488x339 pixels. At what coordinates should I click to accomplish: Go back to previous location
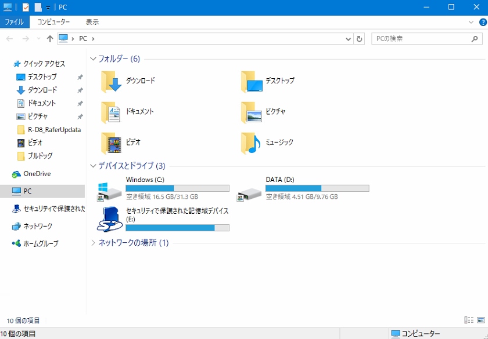[x=10, y=38]
